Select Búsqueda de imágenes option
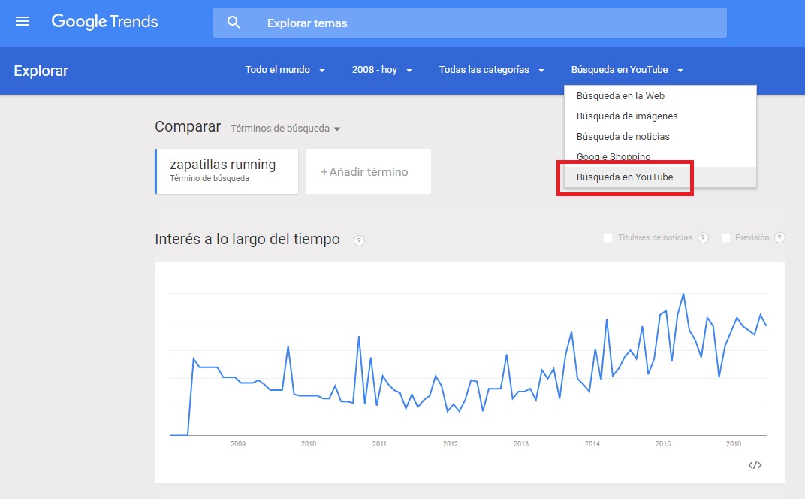This screenshot has width=805, height=499. (660, 116)
